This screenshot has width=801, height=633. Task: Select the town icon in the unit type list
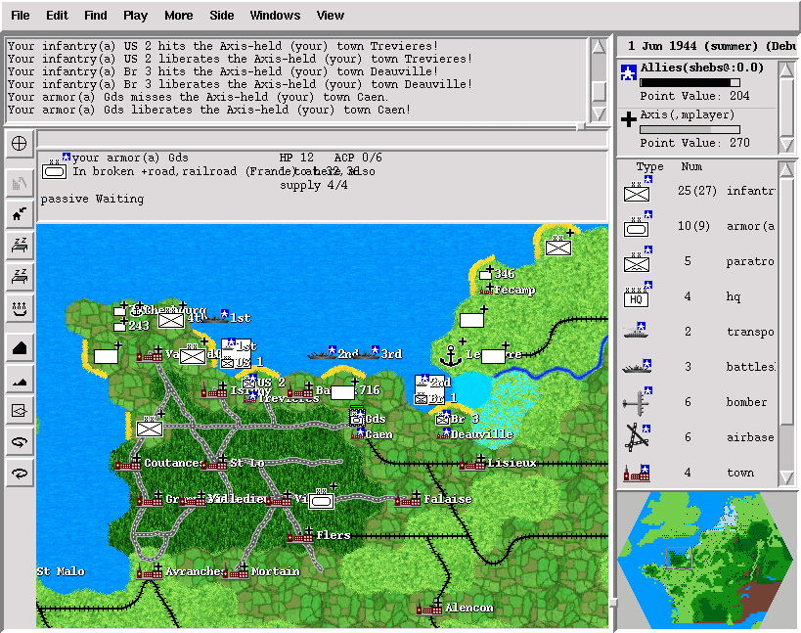637,474
